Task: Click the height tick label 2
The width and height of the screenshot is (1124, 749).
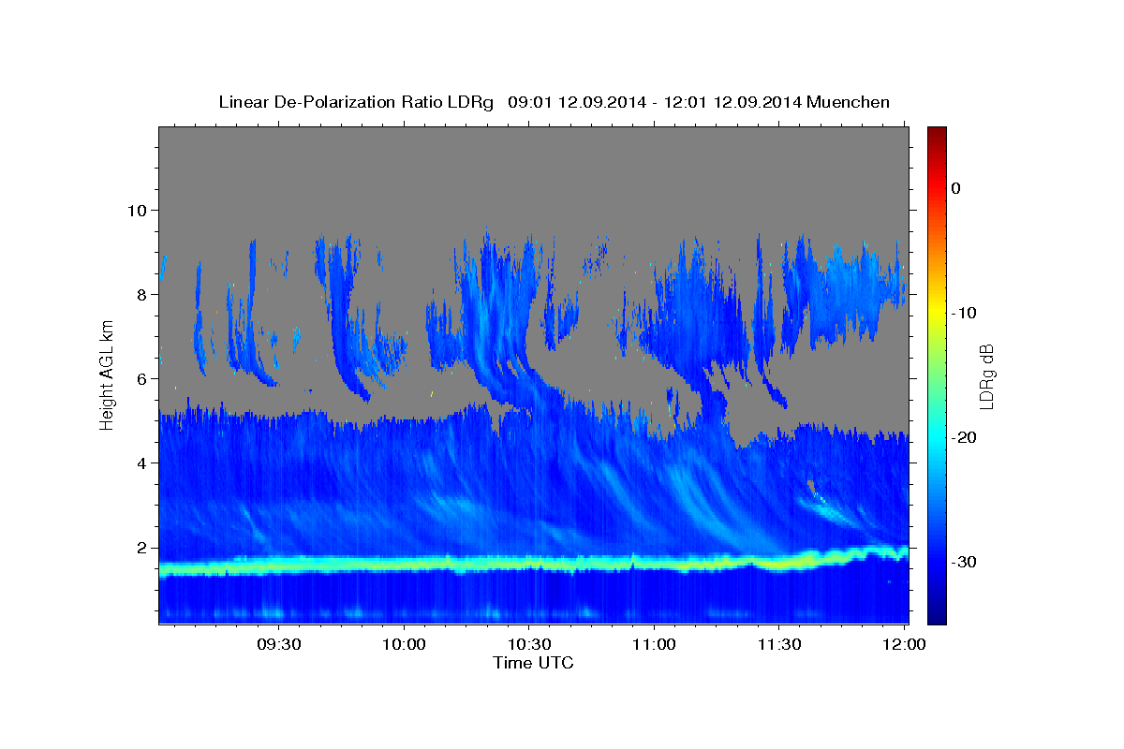Action: [144, 547]
